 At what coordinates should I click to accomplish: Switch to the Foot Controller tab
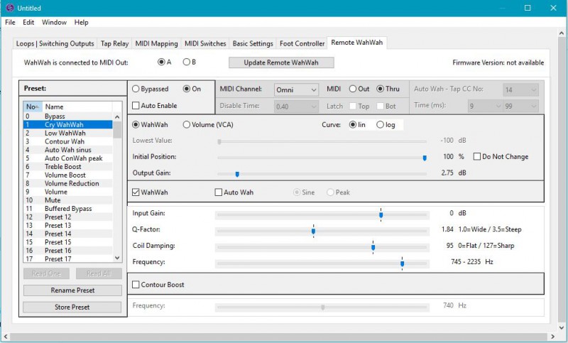pos(302,43)
